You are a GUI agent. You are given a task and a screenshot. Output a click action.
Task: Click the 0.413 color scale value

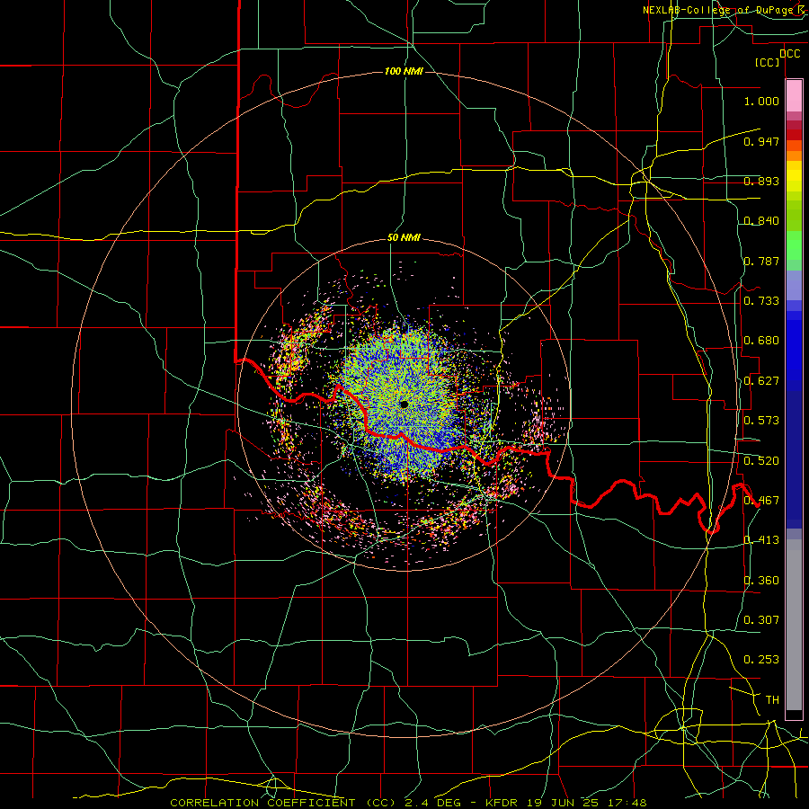(x=761, y=540)
